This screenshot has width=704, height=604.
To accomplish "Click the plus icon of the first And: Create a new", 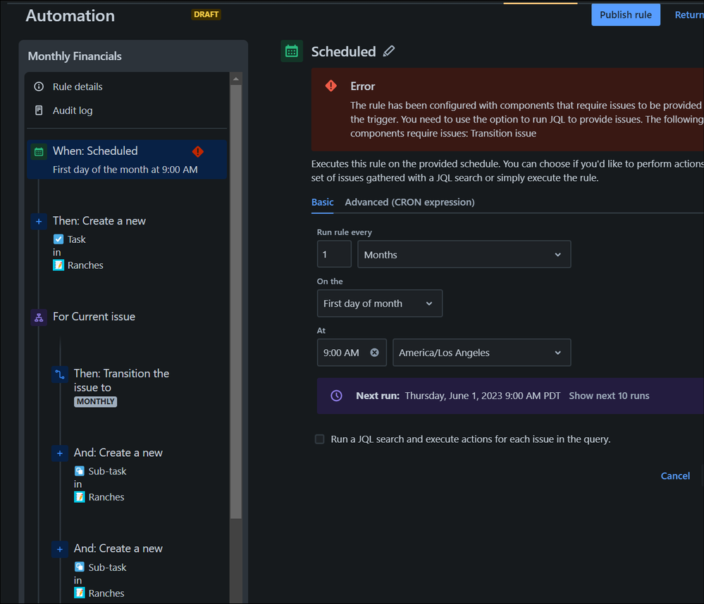I will 60,453.
